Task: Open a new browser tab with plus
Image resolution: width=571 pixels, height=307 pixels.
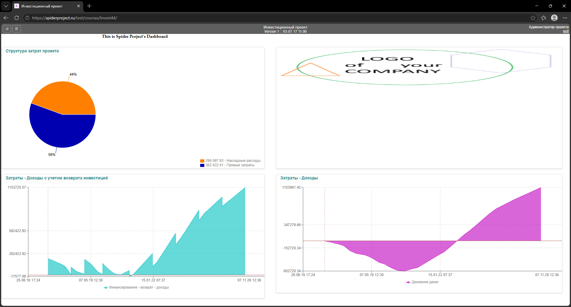Action: click(89, 6)
